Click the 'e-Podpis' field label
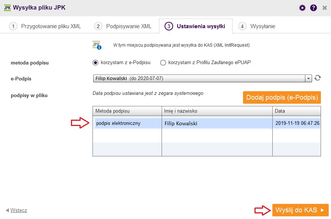This screenshot has height=219, width=331. [21, 79]
